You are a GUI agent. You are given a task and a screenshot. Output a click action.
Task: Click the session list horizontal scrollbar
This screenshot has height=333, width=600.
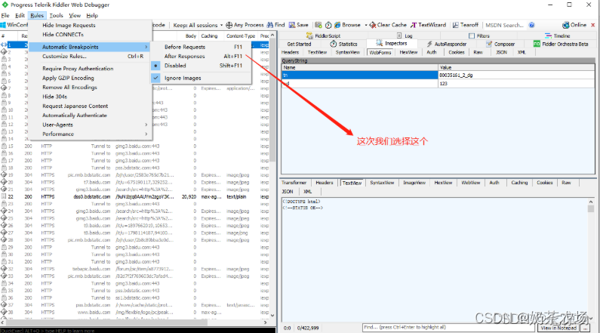[134, 322]
